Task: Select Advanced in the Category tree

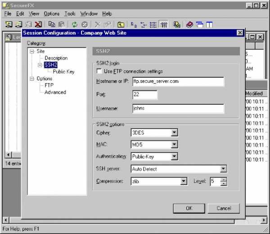Action: [x=55, y=92]
